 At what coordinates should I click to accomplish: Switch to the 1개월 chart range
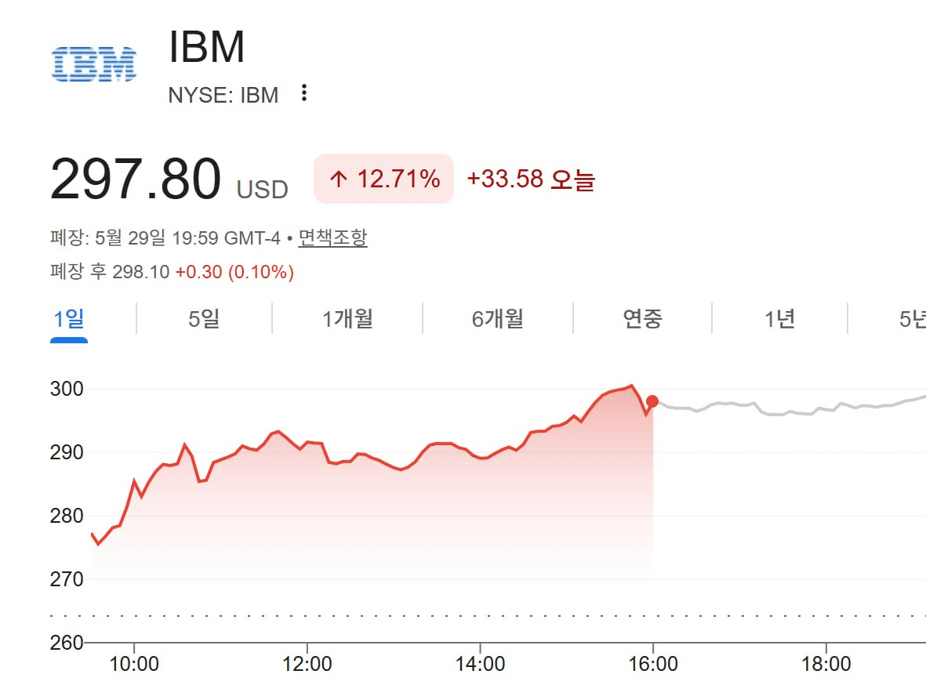347,319
